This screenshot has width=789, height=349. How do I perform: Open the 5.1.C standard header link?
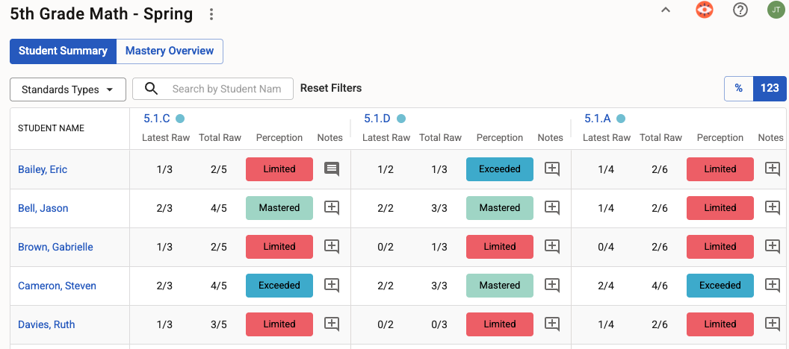coord(157,119)
